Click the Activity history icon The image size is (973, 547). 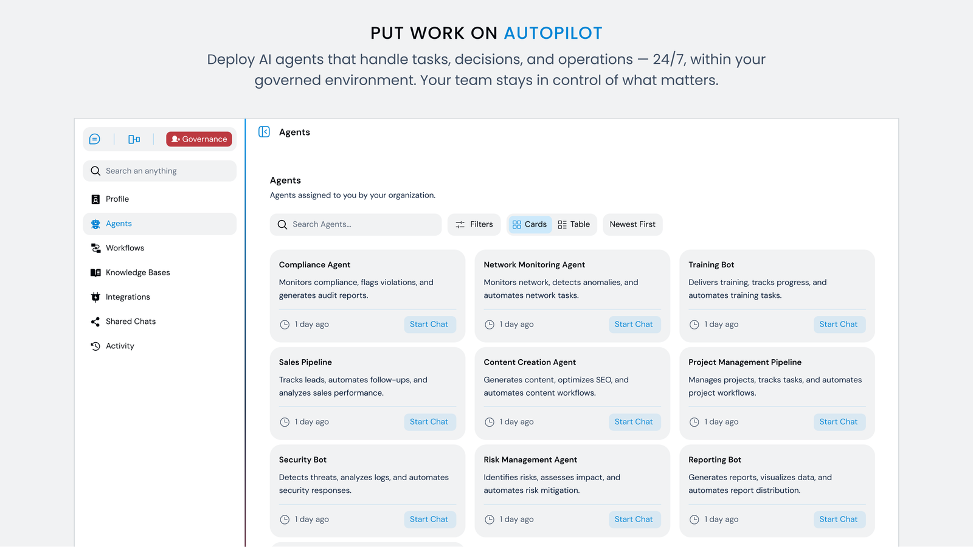(x=95, y=346)
